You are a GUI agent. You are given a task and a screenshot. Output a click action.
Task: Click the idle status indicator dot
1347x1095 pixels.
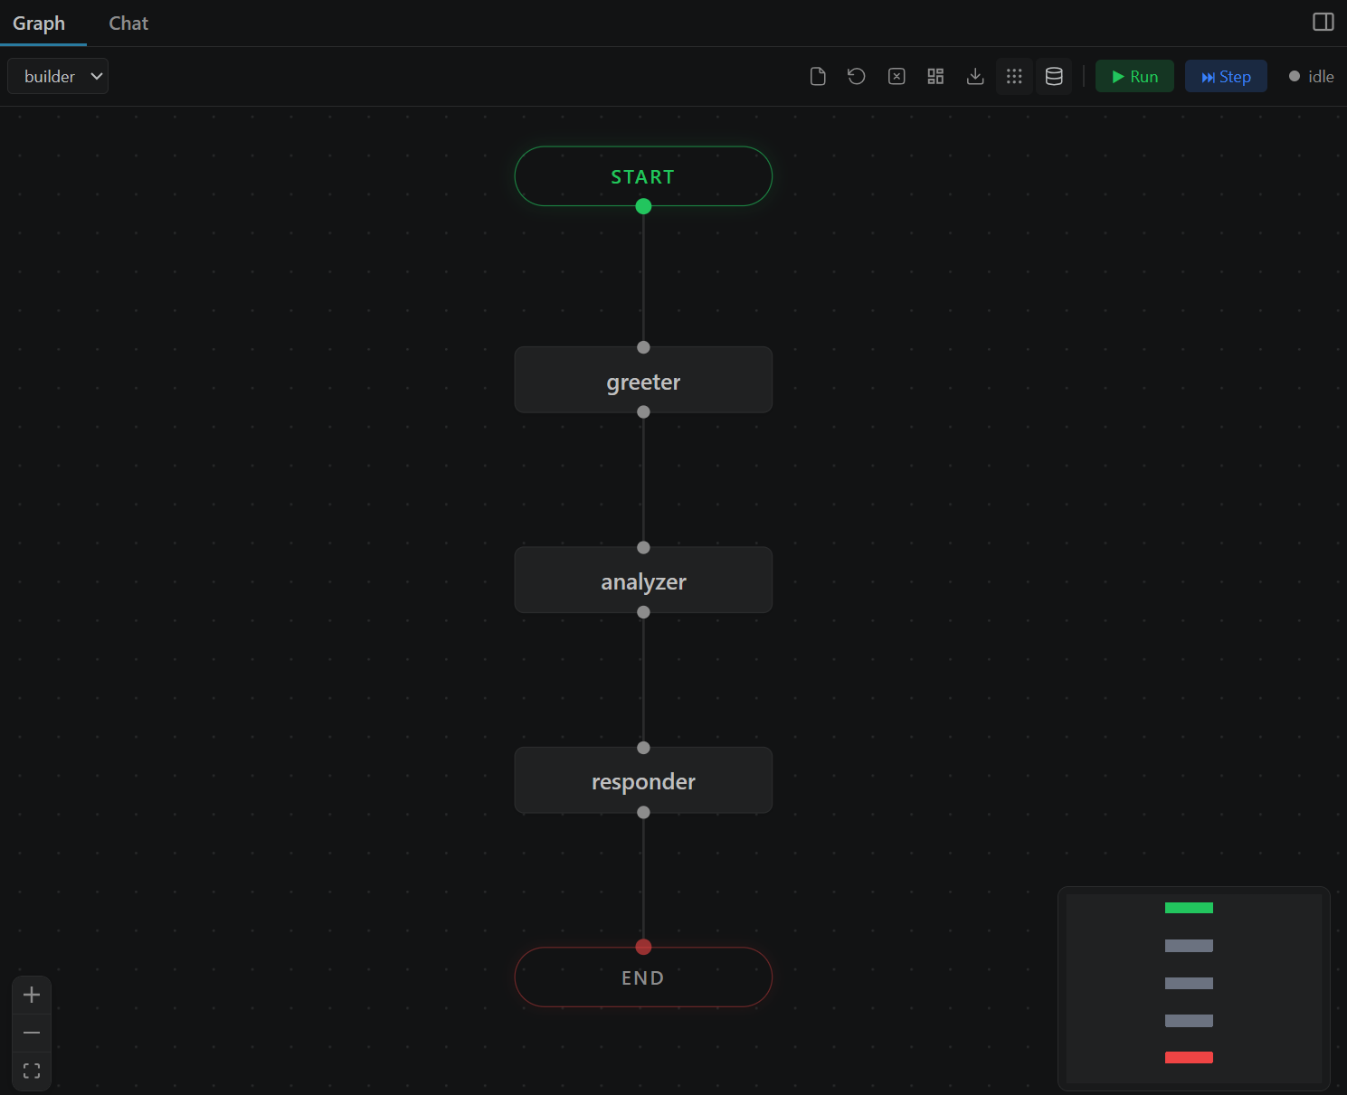1294,76
